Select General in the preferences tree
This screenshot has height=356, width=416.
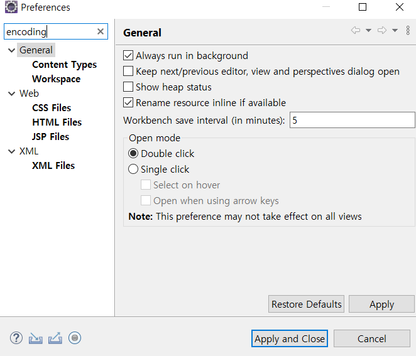click(36, 50)
